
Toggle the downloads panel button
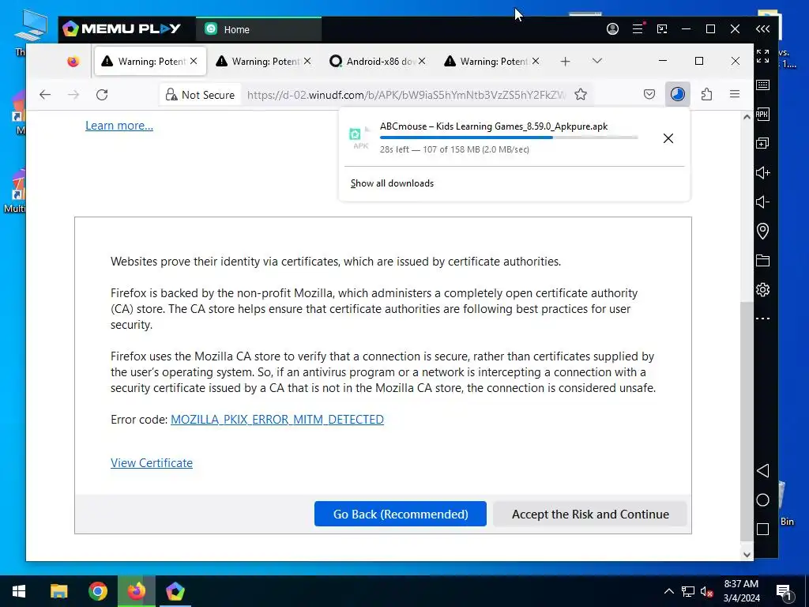coord(677,94)
